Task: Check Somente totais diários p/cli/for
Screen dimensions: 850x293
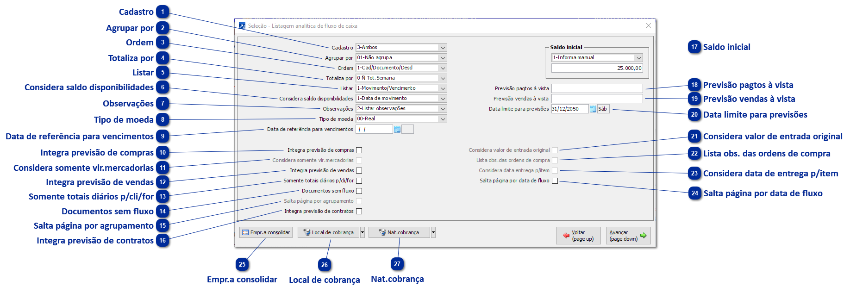Action: [x=359, y=181]
